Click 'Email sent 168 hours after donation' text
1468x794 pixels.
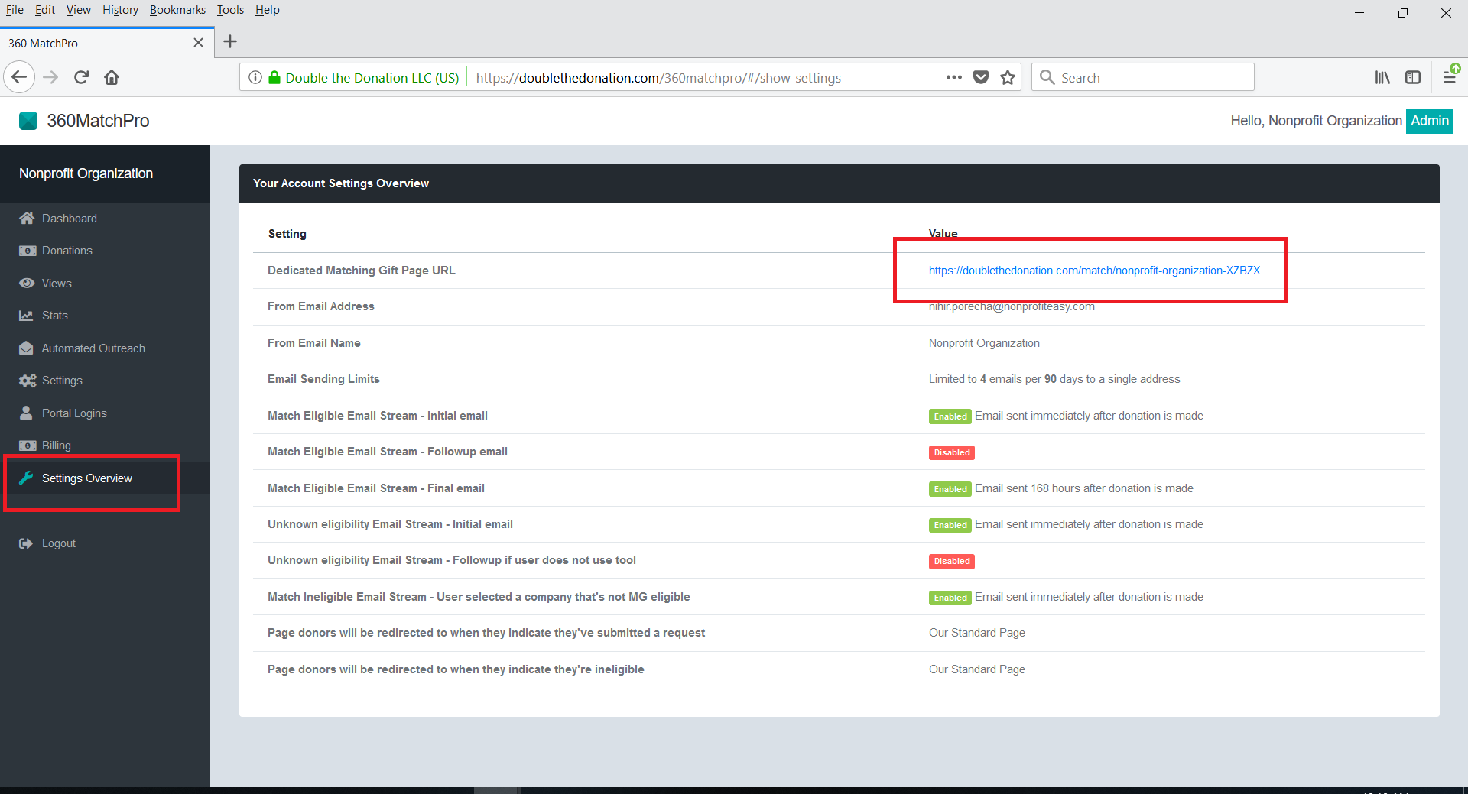point(1084,488)
